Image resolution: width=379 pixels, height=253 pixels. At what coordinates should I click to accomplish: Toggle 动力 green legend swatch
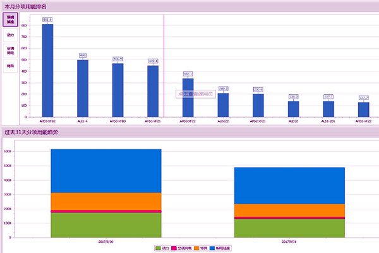tap(157, 248)
